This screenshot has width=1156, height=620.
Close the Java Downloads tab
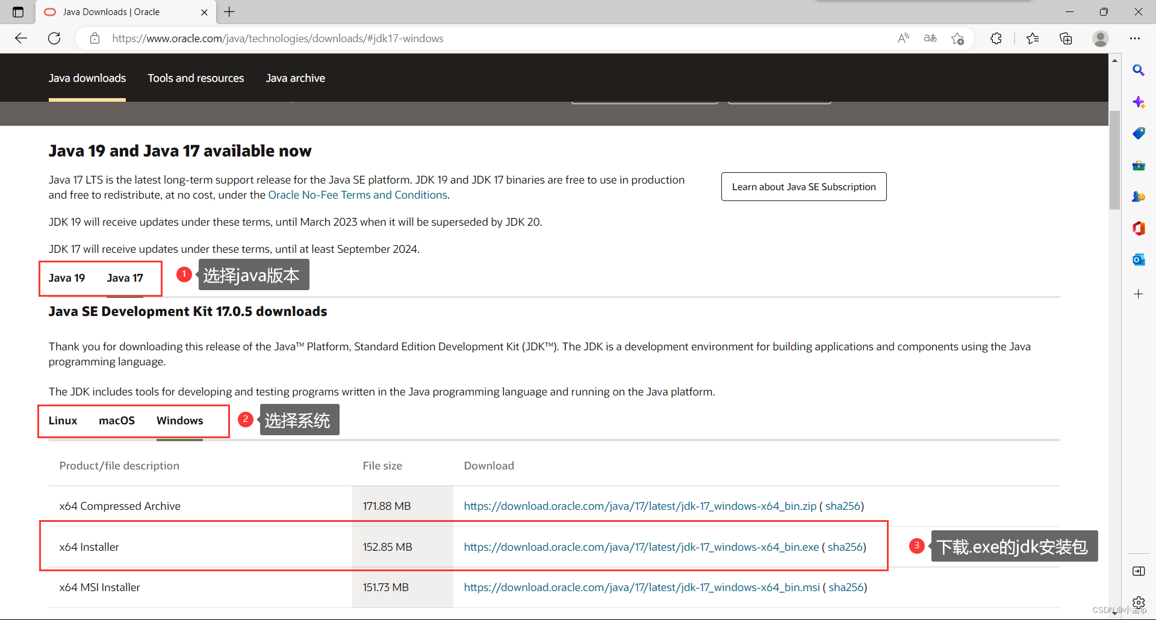tap(204, 12)
